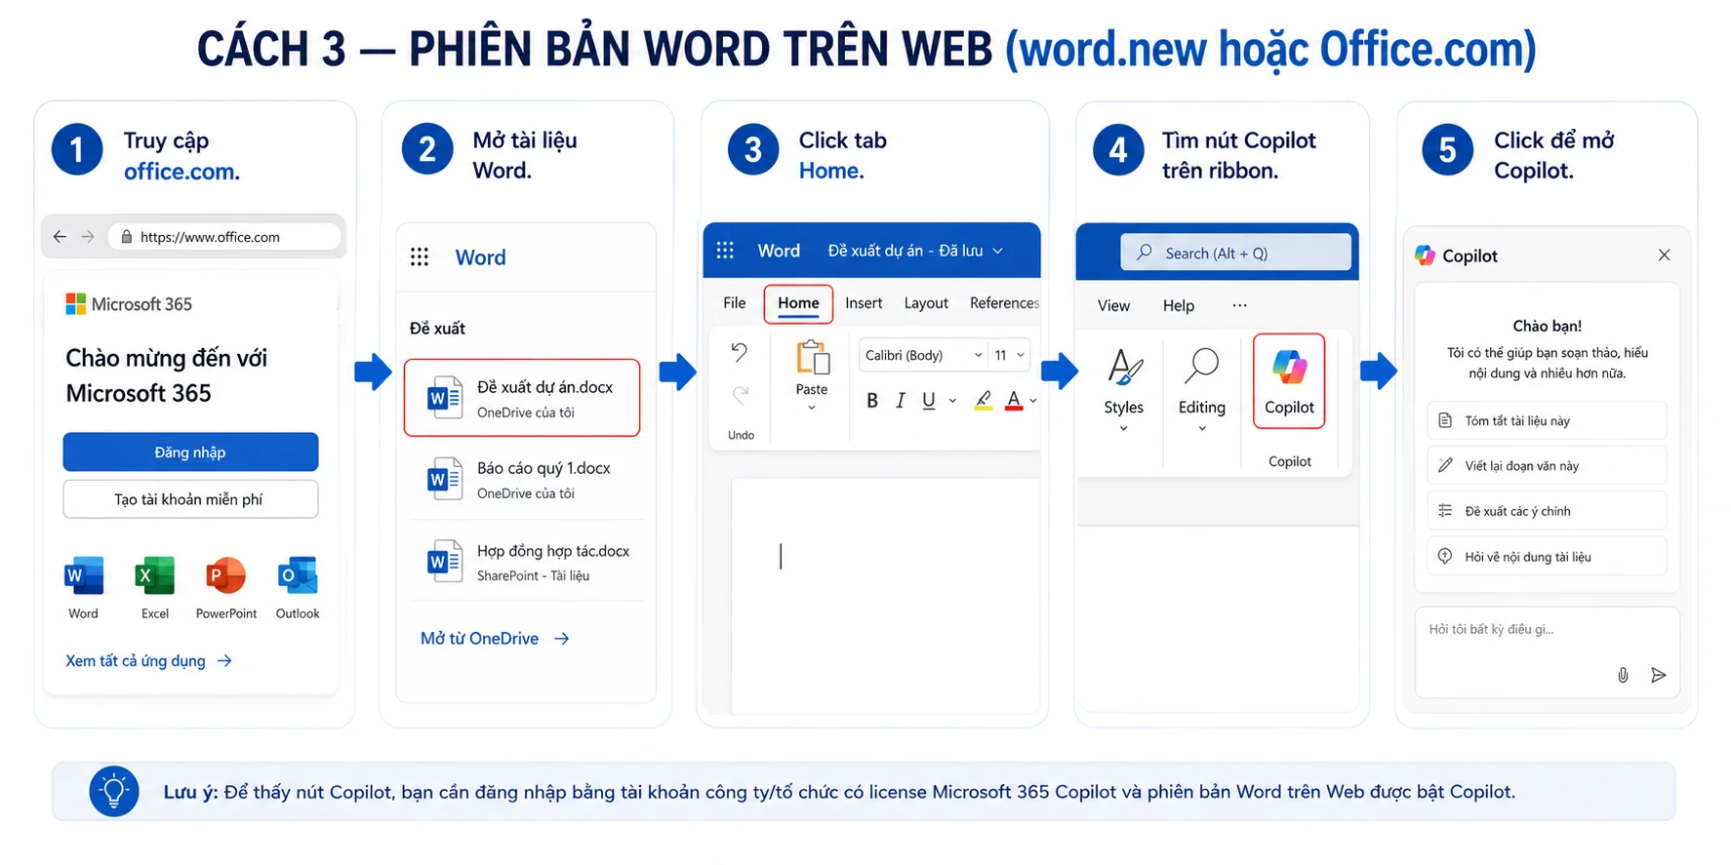The image size is (1731, 865).
Task: Click the Đăng nhập button
Action: [190, 452]
